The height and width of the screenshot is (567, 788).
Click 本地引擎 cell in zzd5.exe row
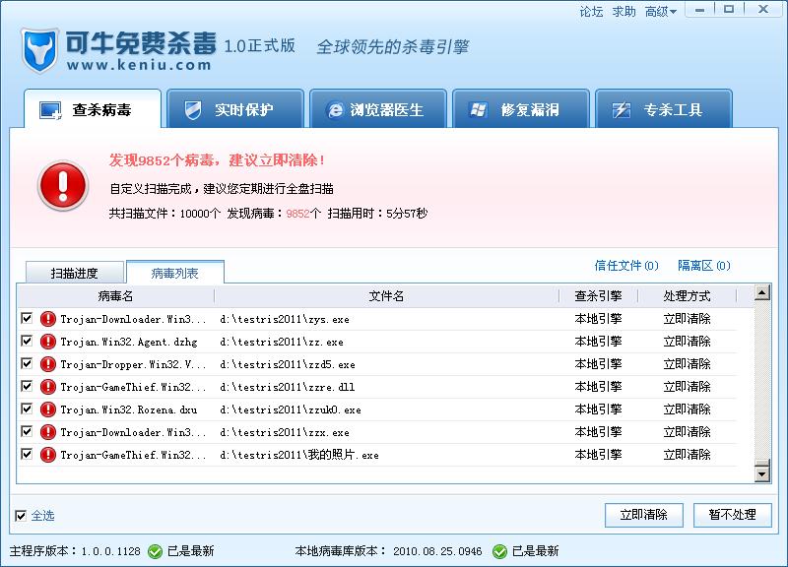[x=598, y=364]
